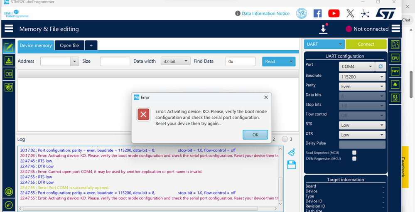Image resolution: width=415 pixels, height=212 pixels.
Task: Open the X (Twitter) social icon
Action: 350,13
